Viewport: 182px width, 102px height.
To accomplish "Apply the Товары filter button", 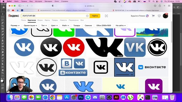I will point(77,25).
